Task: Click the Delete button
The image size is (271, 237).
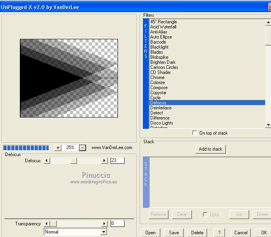Action: tap(197, 233)
